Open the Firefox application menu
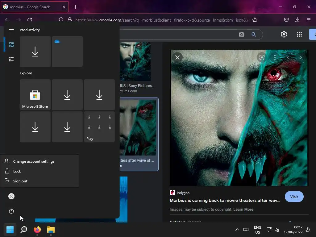Viewport: 316px width, 237px height. click(309, 20)
